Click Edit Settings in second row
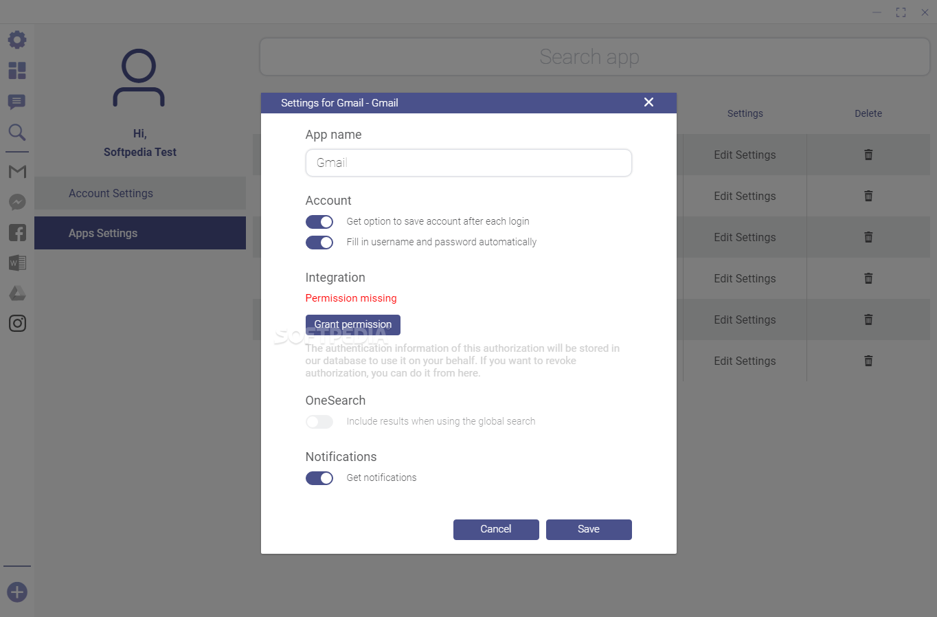The image size is (937, 617). (x=745, y=196)
